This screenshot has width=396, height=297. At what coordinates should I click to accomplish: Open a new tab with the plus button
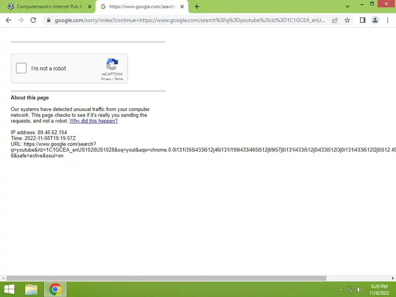tap(197, 7)
